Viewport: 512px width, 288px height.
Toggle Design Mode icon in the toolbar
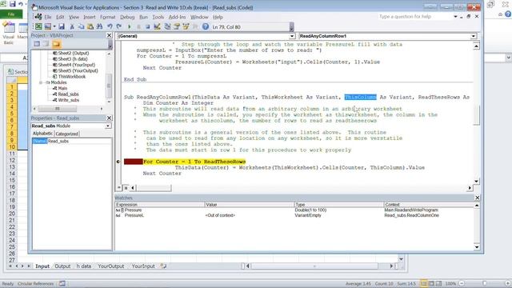157,26
